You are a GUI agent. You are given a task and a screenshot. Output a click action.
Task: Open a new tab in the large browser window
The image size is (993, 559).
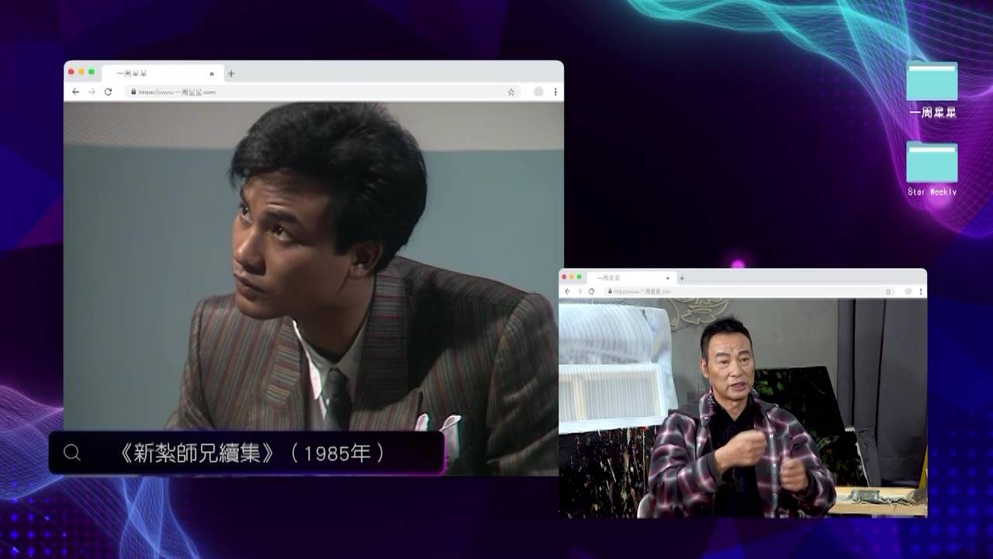(231, 74)
